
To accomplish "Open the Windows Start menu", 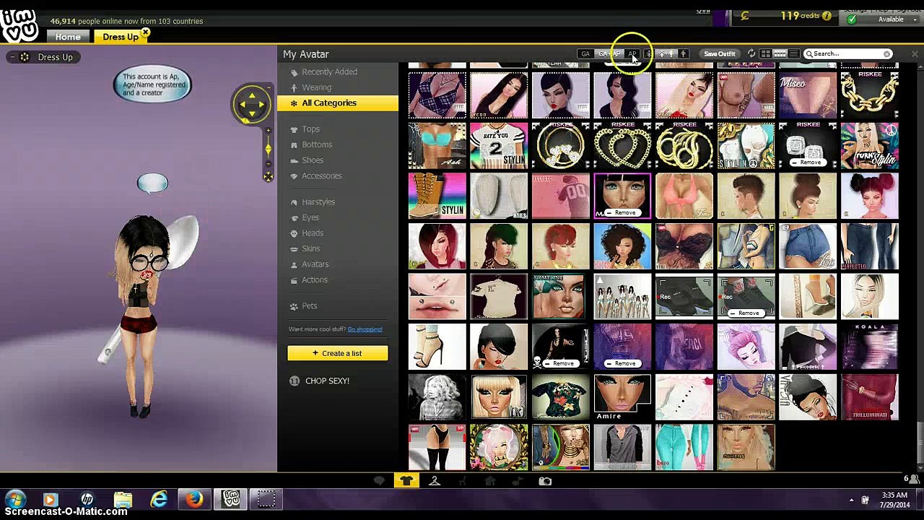I will point(15,499).
